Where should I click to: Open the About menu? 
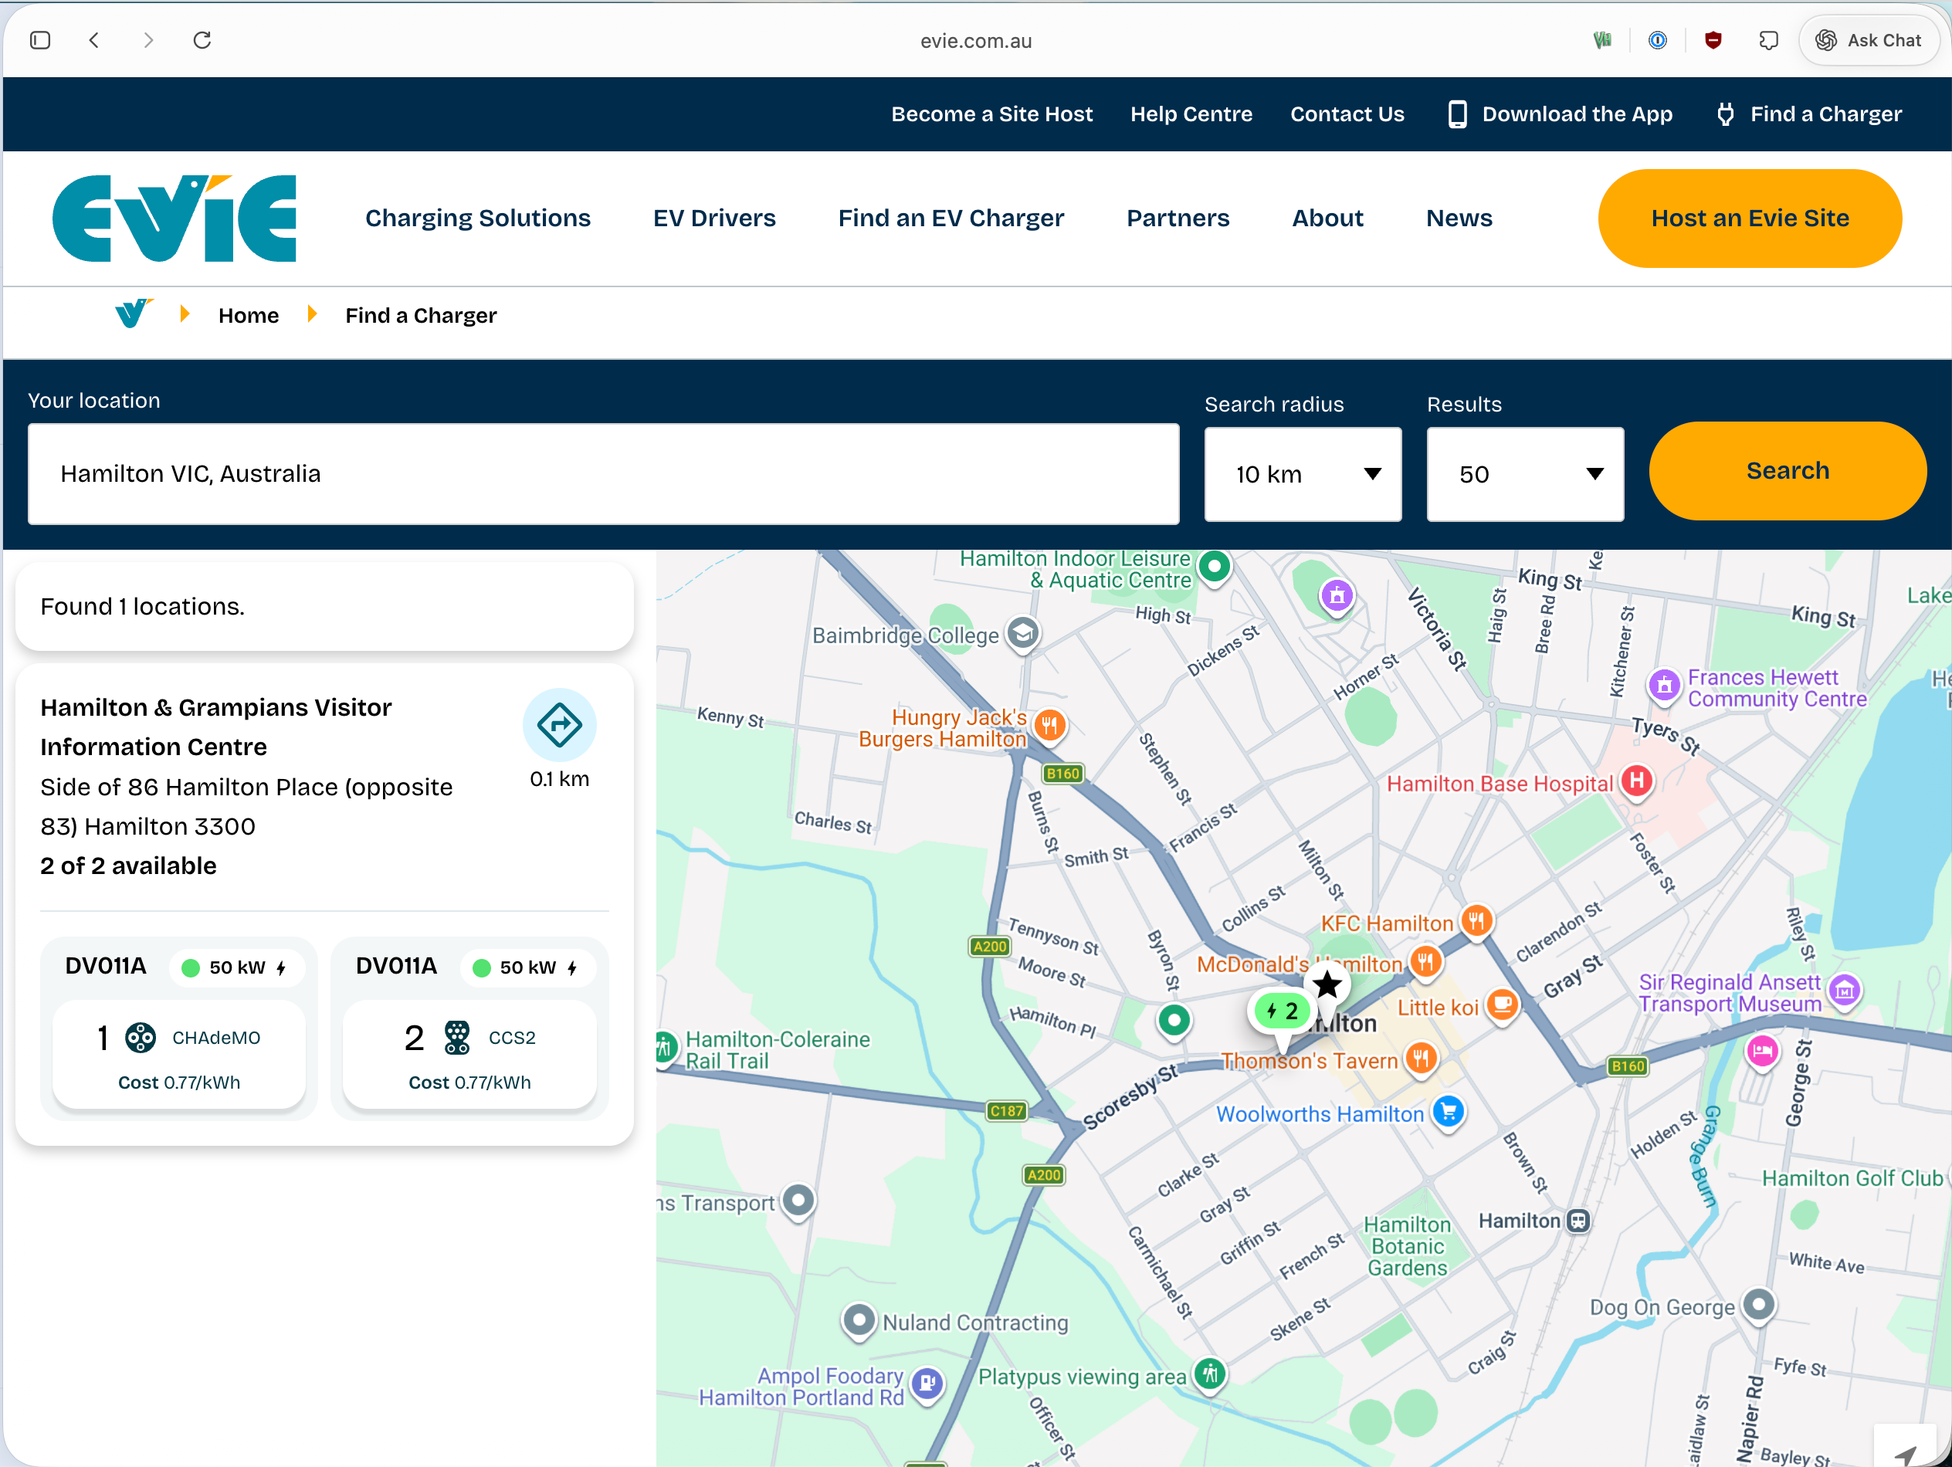coord(1327,218)
